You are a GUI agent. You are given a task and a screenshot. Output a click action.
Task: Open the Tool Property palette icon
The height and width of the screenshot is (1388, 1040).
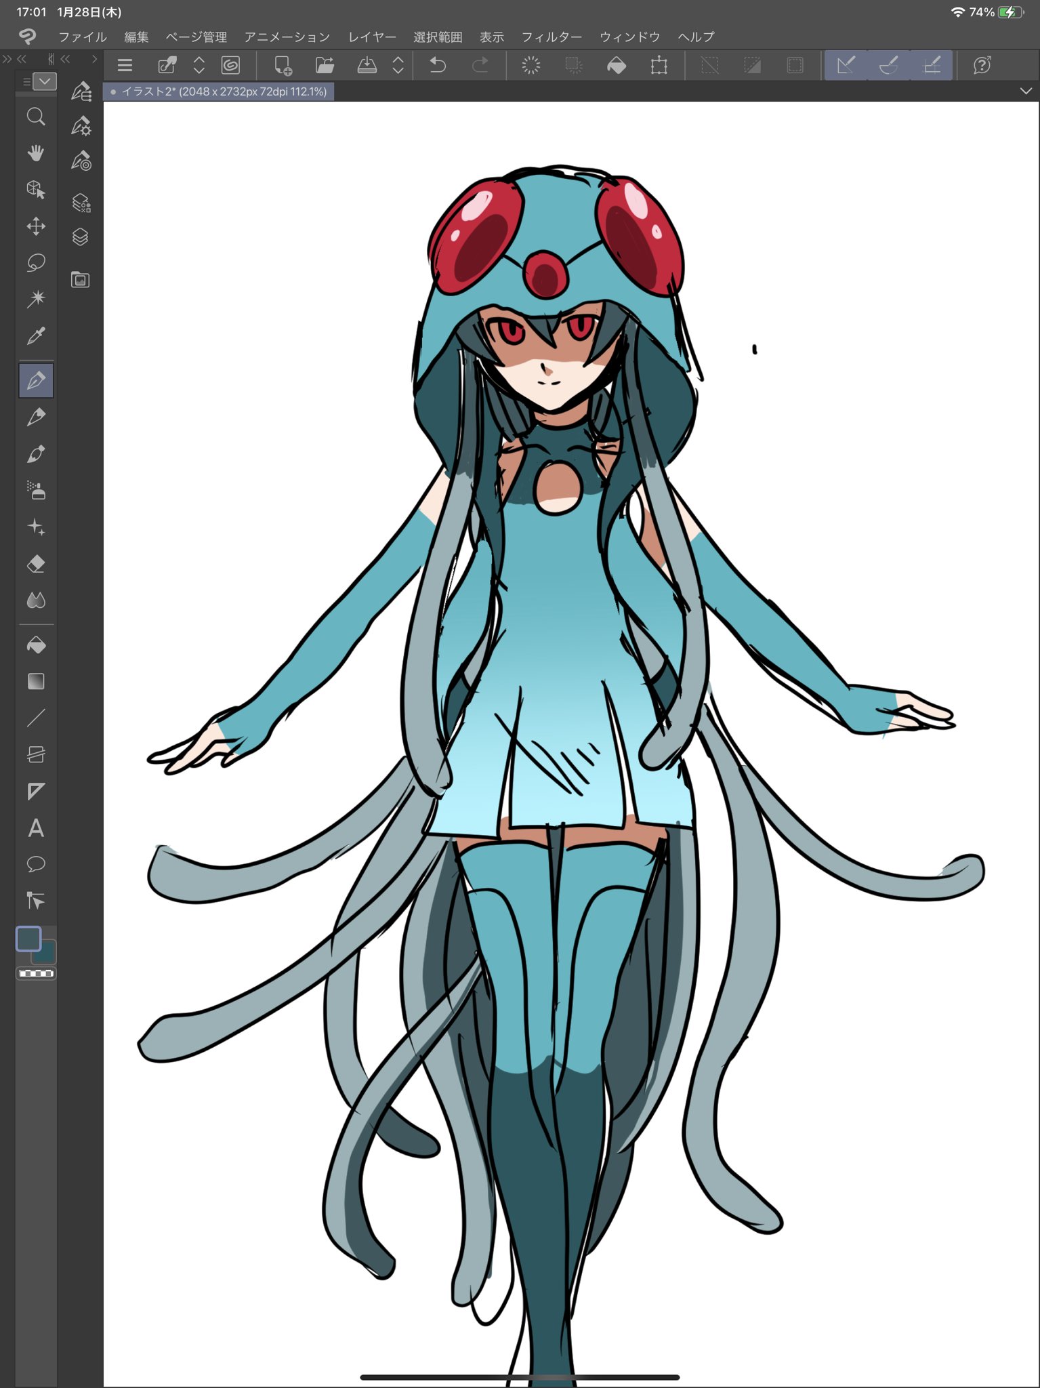[81, 125]
